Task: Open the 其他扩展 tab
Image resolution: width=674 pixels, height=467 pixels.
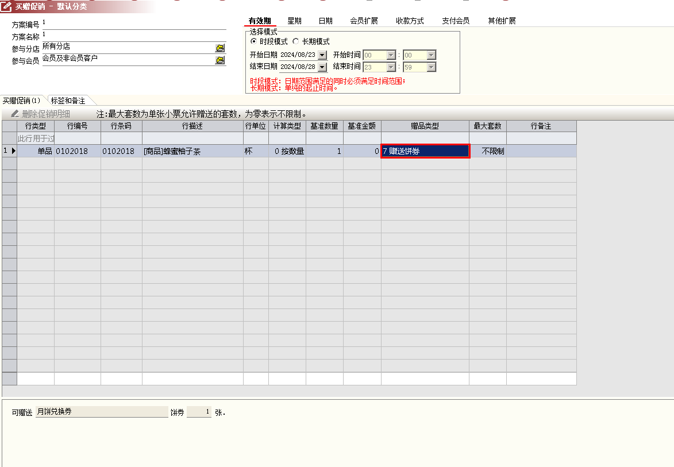Action: coord(502,21)
